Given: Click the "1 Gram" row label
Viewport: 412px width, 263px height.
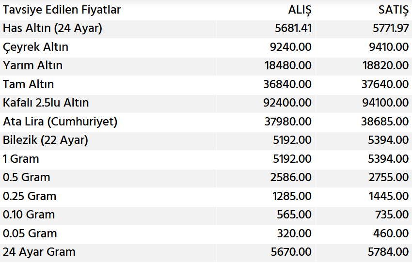Looking at the screenshot, I should coord(21,159).
